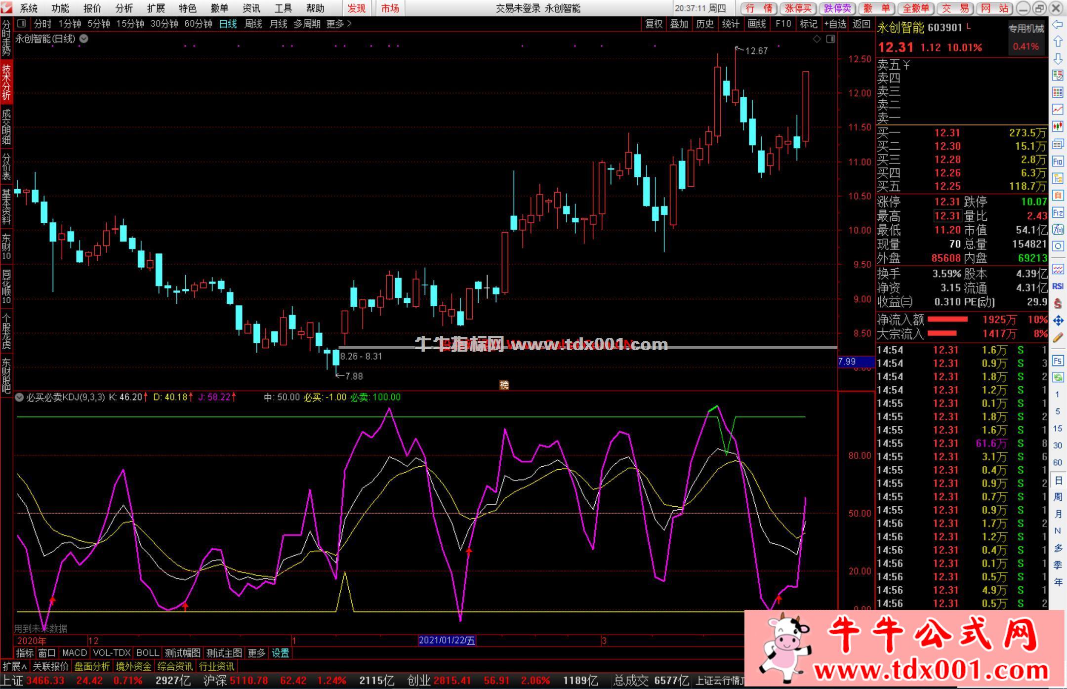Click the 涨停买 button
This screenshot has height=689, width=1067.
[799, 8]
